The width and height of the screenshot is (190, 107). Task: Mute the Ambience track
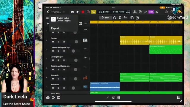pyautogui.click(x=53, y=88)
